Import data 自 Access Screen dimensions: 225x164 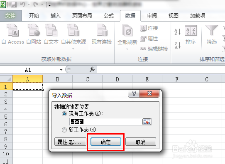(x=12, y=34)
